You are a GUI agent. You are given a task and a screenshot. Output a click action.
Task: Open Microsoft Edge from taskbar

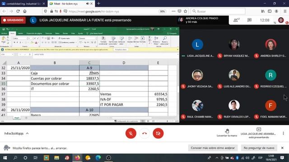click(98, 158)
